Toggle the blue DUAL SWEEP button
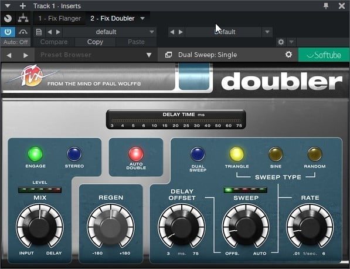Viewport: 350px width, 269px height. (198, 154)
